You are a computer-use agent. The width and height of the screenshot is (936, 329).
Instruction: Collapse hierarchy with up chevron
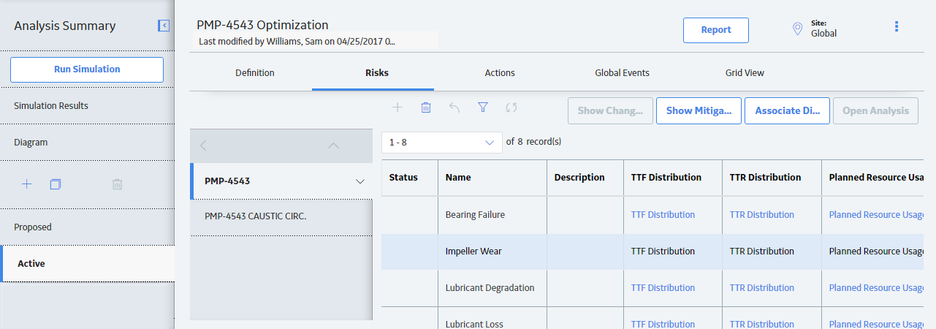coord(333,145)
